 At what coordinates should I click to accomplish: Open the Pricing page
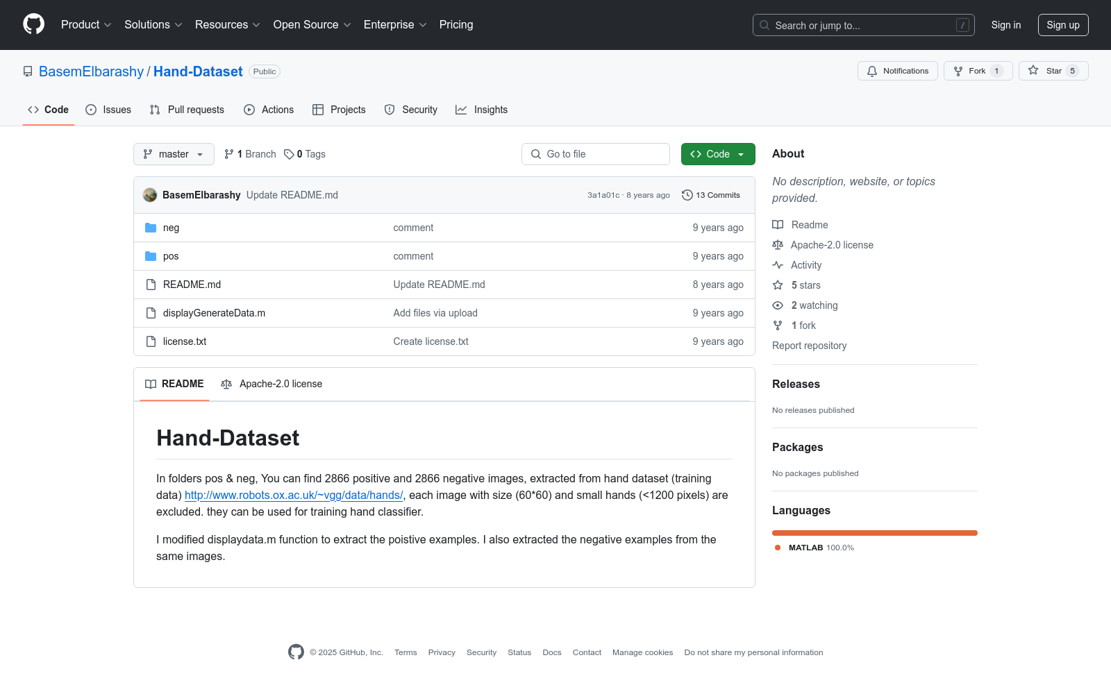click(x=456, y=24)
